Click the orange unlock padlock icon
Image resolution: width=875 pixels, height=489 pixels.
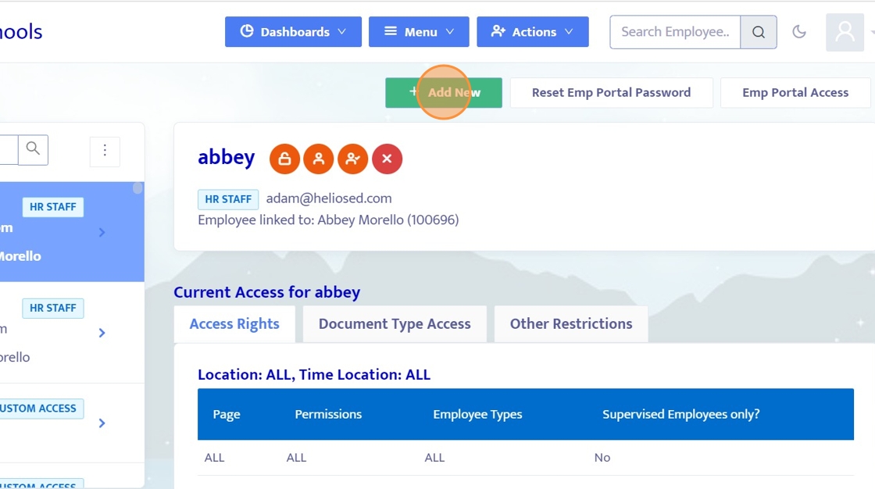(284, 159)
